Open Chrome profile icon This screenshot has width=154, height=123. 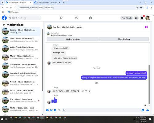[147, 8]
